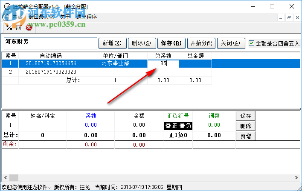Click the green 调整 column header
302x191 pixels.
click(x=214, y=116)
